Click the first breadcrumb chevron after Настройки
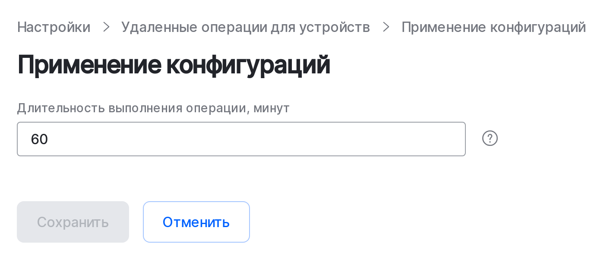 tap(106, 27)
